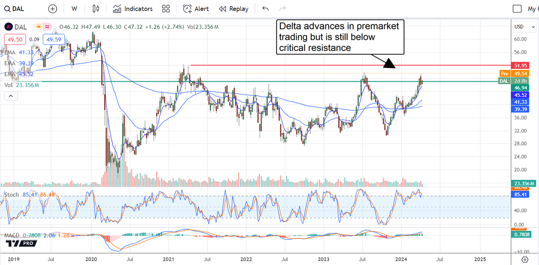
Task: Toggle the layout checkbox in top bar
Action: click(x=517, y=9)
